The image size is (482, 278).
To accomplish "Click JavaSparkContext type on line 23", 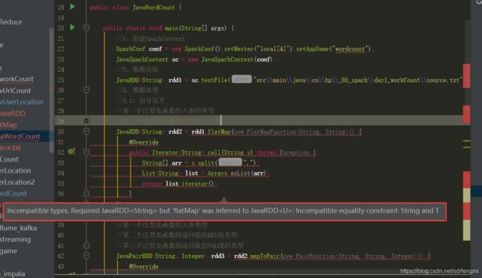I will pyautogui.click(x=142, y=59).
